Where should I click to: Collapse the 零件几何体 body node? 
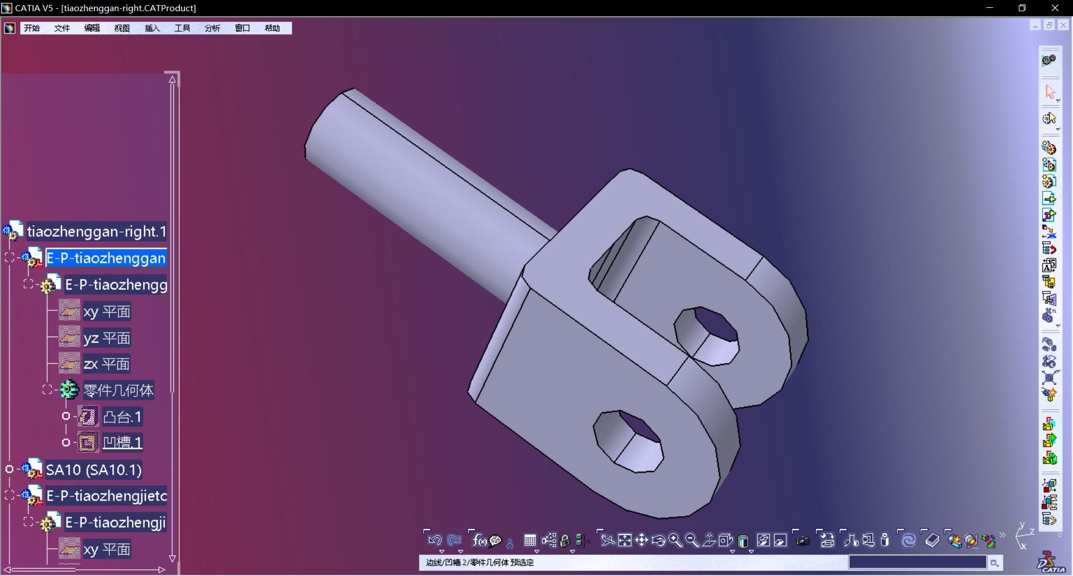[x=47, y=389]
